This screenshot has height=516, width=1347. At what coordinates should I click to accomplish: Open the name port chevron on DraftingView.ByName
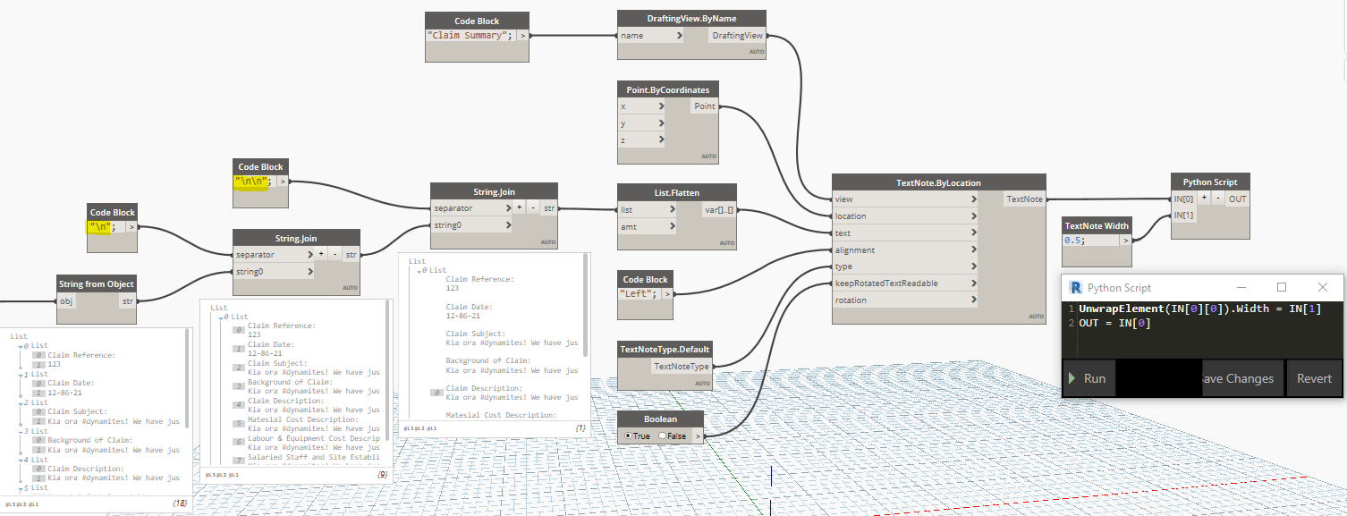(x=680, y=36)
